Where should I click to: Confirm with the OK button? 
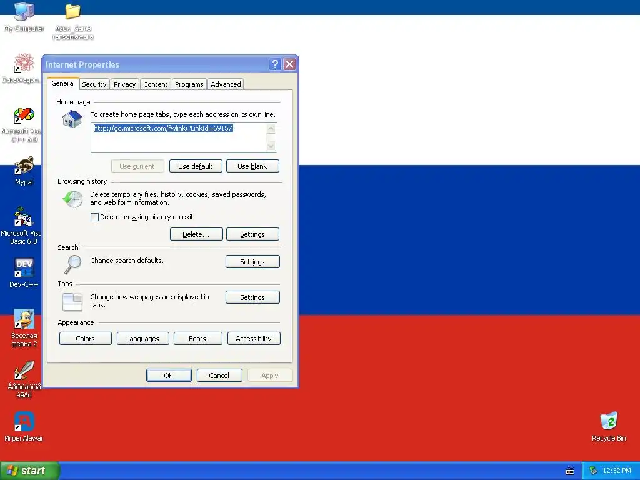169,376
